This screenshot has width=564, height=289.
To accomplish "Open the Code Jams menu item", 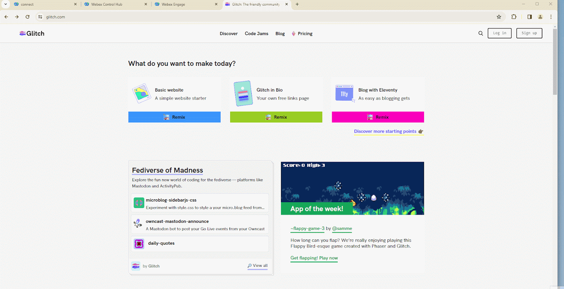I will point(257,34).
